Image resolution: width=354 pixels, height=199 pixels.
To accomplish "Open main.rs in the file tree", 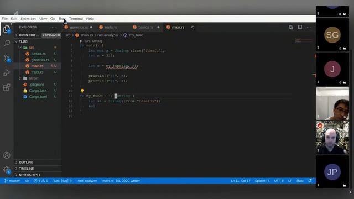I will [x=38, y=66].
